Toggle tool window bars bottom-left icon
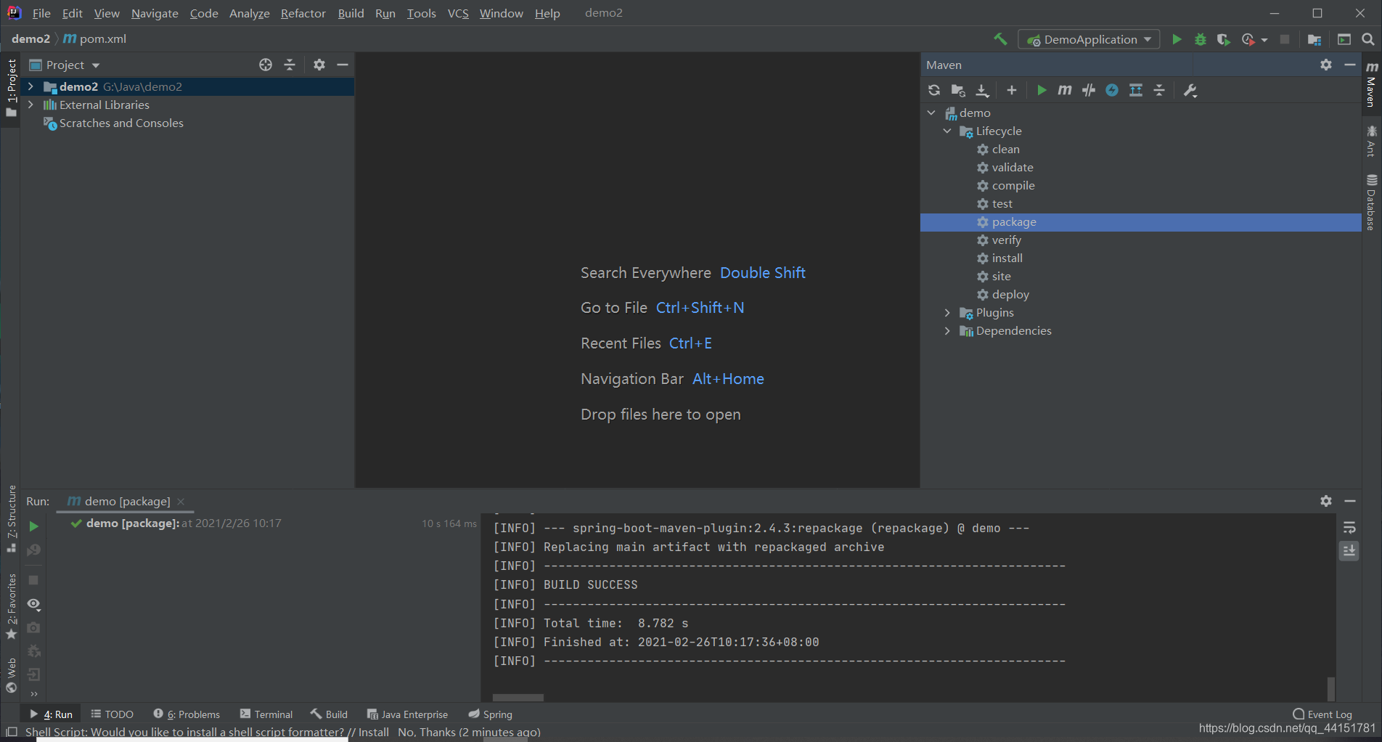This screenshot has width=1382, height=742. 12,732
